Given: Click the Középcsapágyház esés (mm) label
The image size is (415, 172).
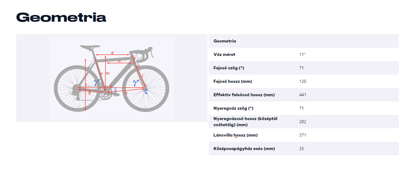Looking at the screenshot, I should (x=244, y=148).
